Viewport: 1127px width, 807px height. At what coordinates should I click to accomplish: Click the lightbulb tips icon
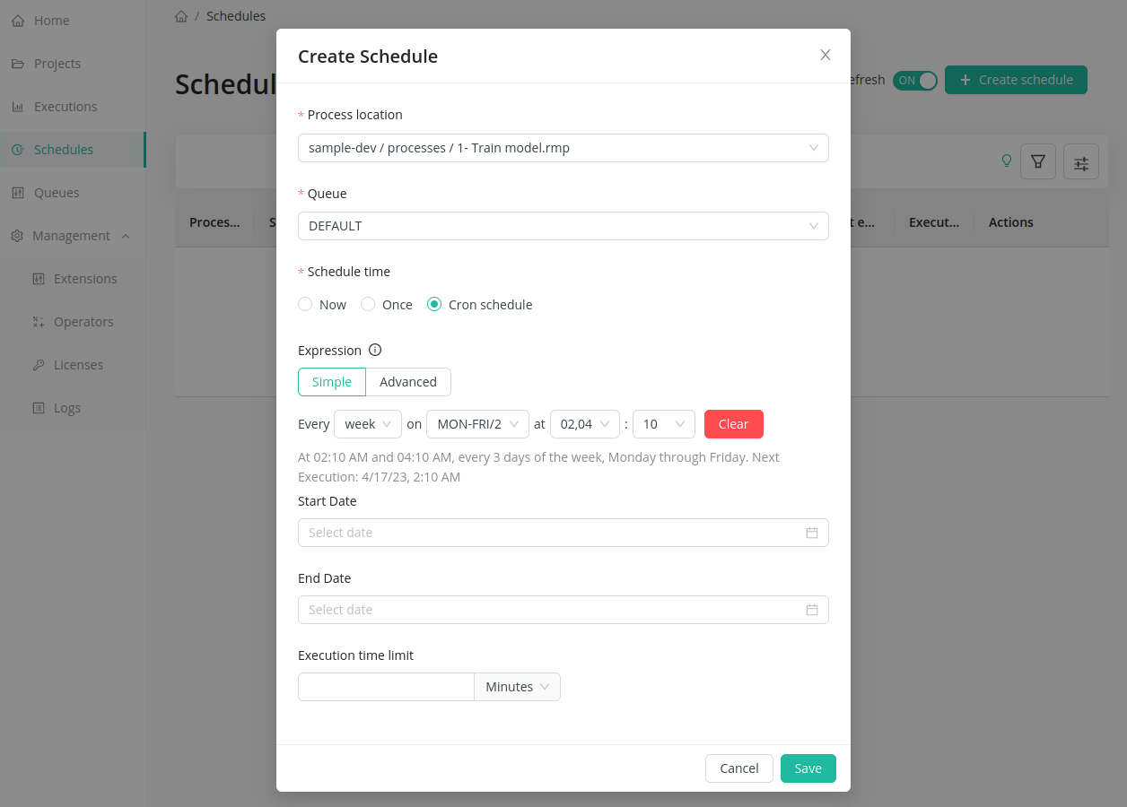point(1007,161)
